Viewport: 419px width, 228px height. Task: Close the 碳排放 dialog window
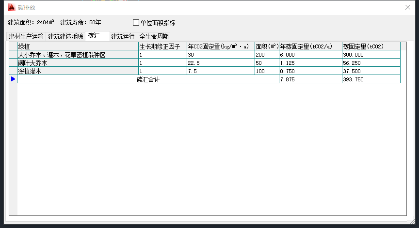click(407, 8)
